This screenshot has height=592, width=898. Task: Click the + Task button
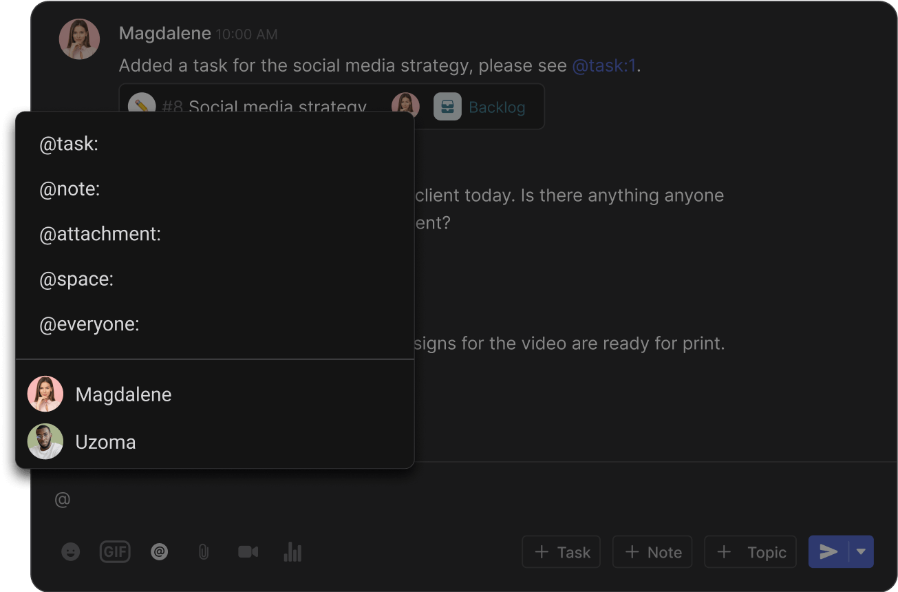(x=561, y=551)
